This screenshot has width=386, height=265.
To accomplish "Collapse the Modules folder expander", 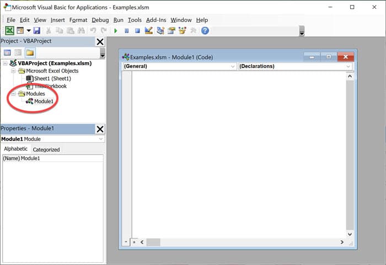I will click(x=13, y=94).
